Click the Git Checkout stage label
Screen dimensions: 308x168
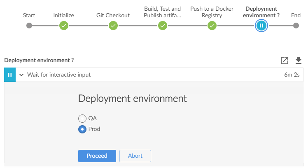(113, 16)
